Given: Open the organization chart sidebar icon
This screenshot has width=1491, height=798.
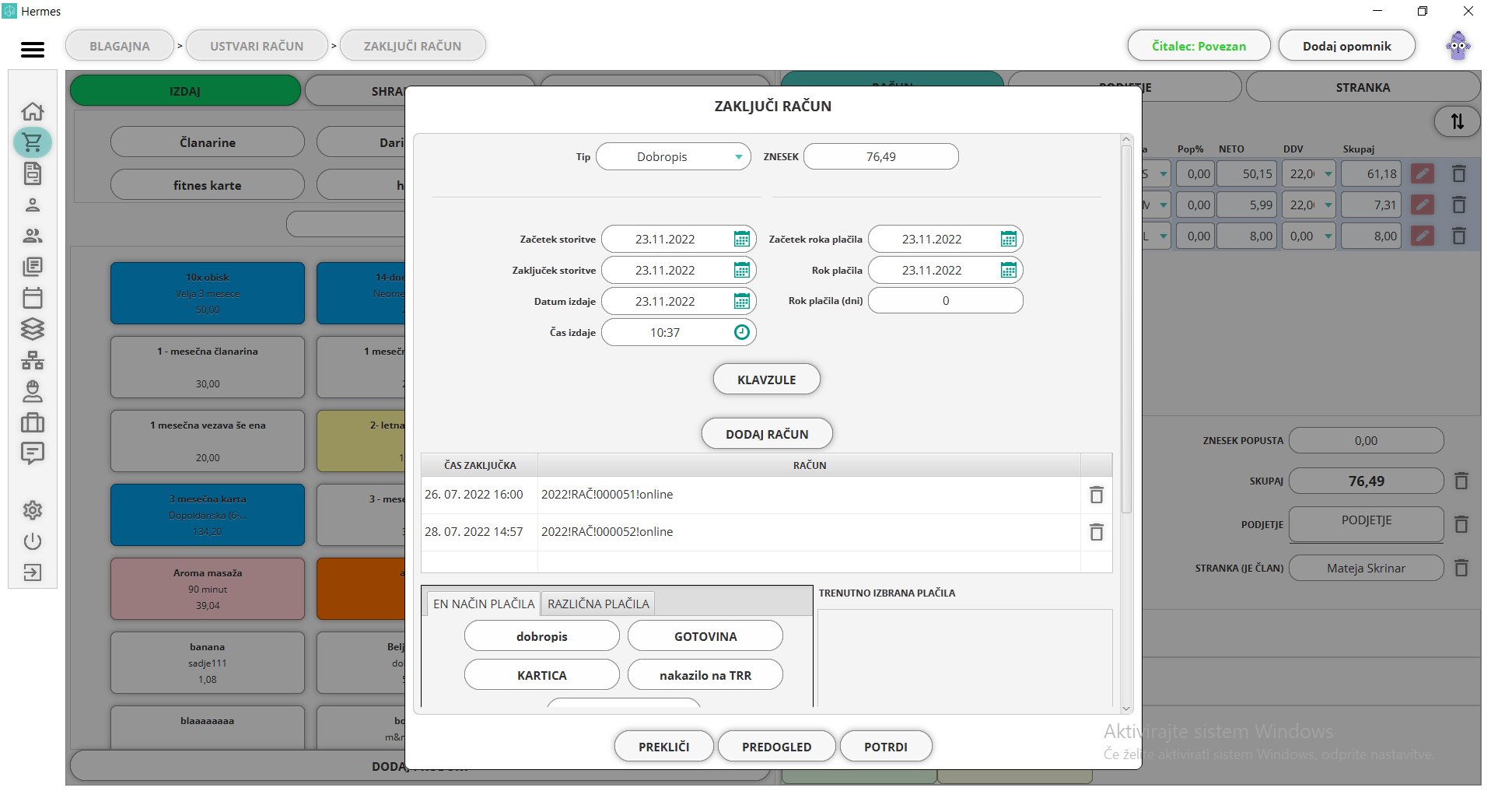Looking at the screenshot, I should [x=33, y=360].
